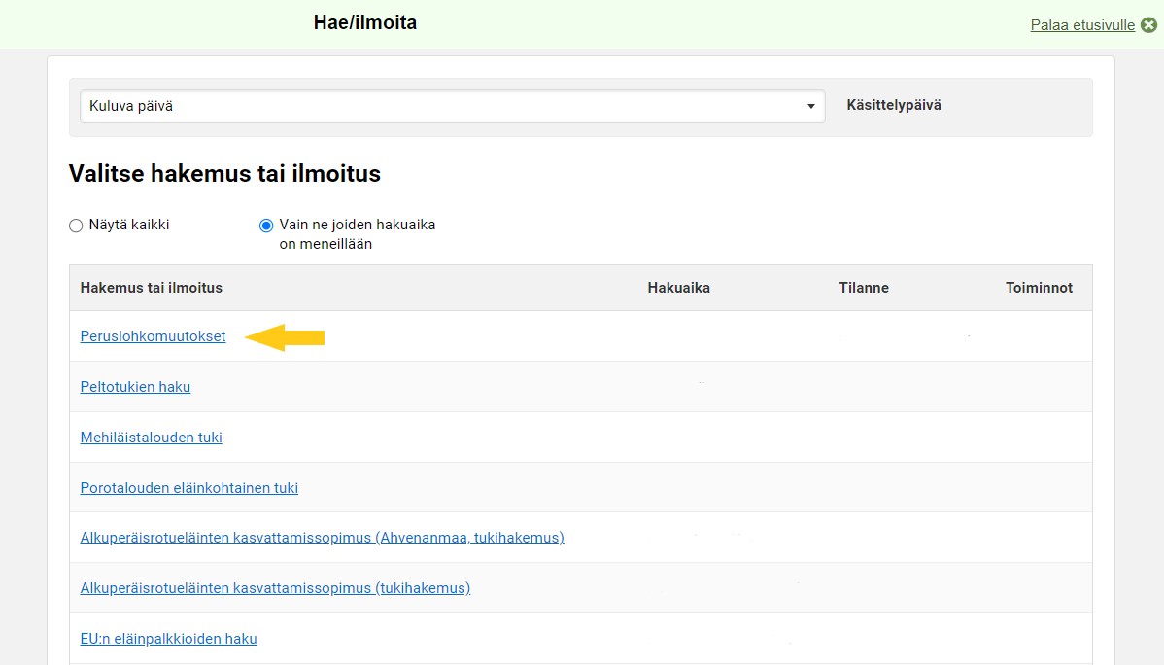This screenshot has height=665, width=1164.
Task: Click the Hakuaika column header
Action: pos(678,287)
